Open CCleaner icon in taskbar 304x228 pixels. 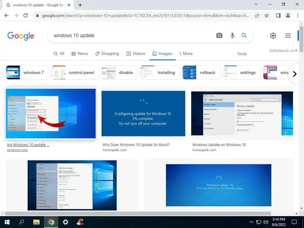pos(80,222)
